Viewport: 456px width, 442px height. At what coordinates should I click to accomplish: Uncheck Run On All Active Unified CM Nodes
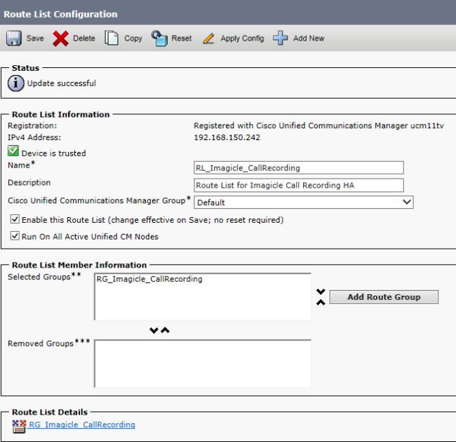pos(15,237)
